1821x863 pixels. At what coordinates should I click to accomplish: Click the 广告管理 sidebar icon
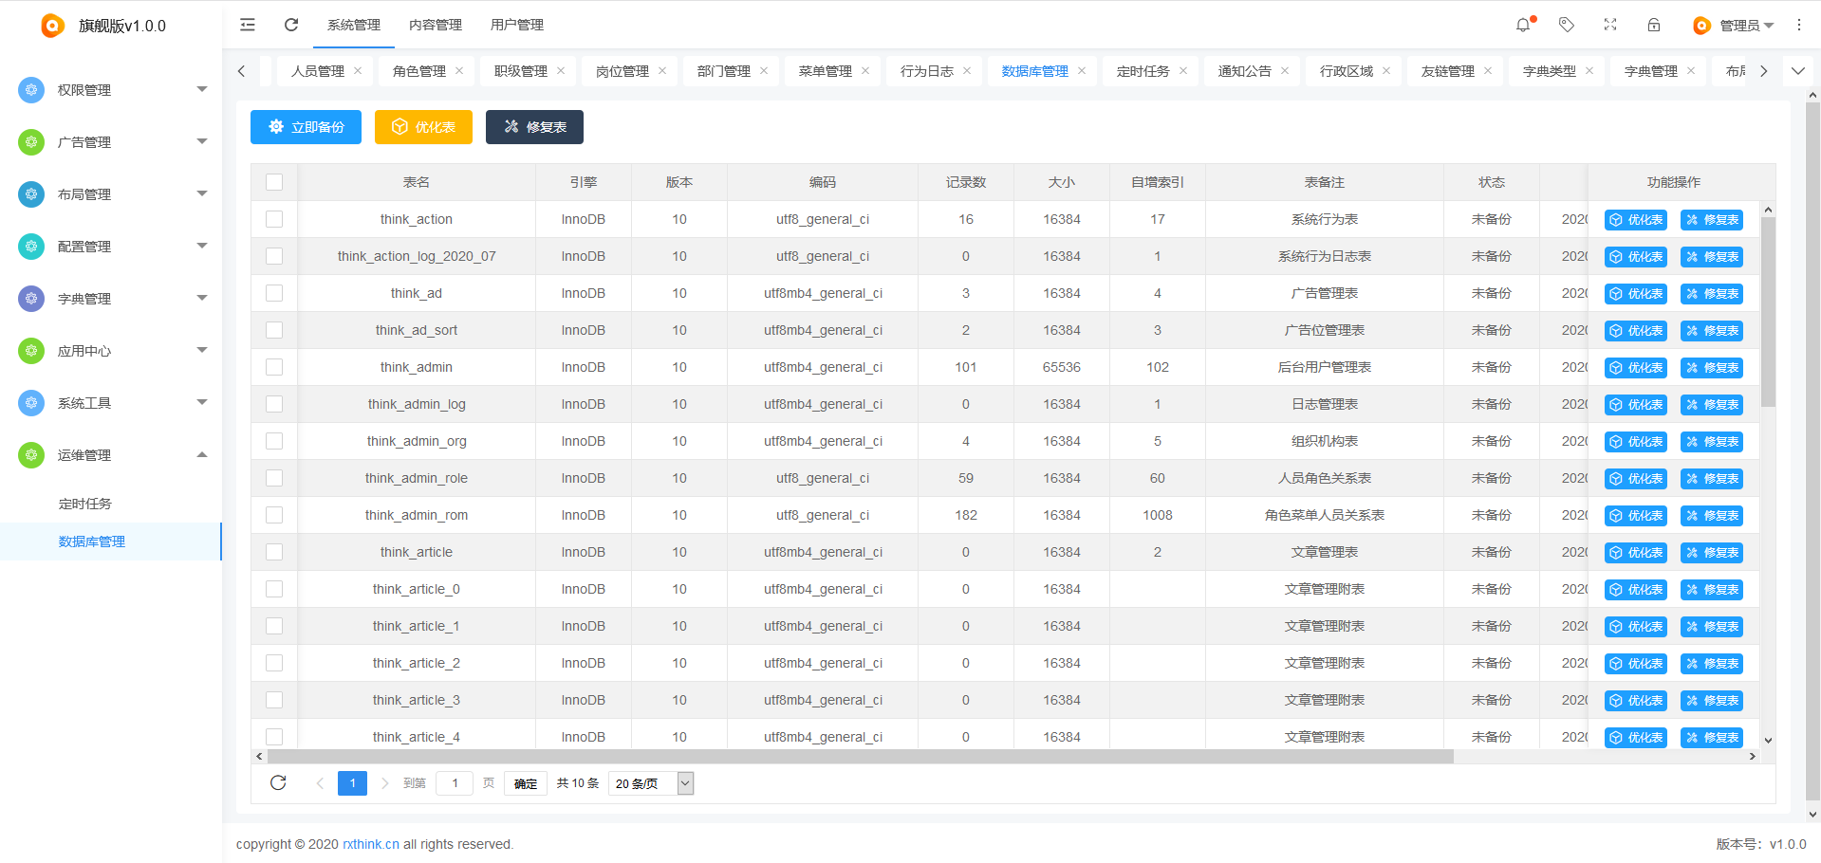31,141
